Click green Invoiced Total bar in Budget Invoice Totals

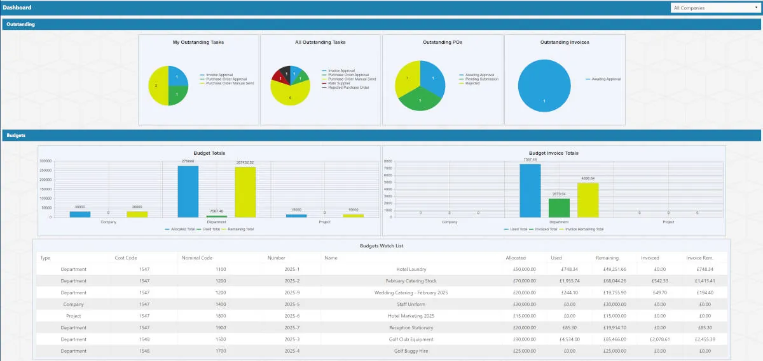click(x=559, y=208)
